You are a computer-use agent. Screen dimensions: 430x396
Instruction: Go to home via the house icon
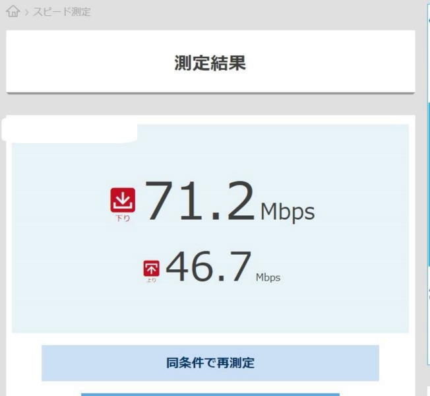(x=13, y=11)
